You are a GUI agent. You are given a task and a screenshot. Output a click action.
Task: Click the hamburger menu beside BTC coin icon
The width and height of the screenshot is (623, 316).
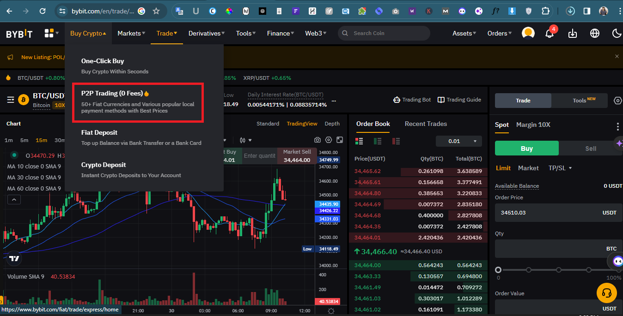click(x=11, y=100)
